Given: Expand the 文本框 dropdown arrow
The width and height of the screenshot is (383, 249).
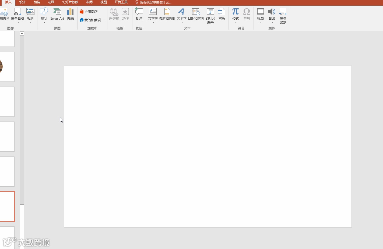Looking at the screenshot, I should point(153,23).
